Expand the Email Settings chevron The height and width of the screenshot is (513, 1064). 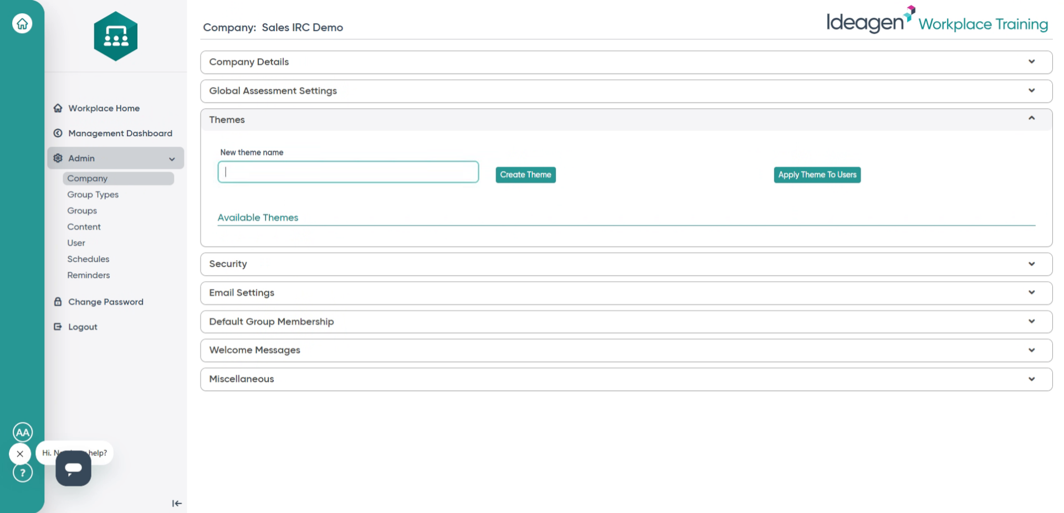[1031, 292]
